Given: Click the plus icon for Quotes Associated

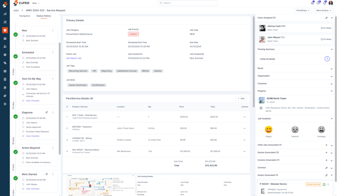Looking at the screenshot, I should pos(326,153).
